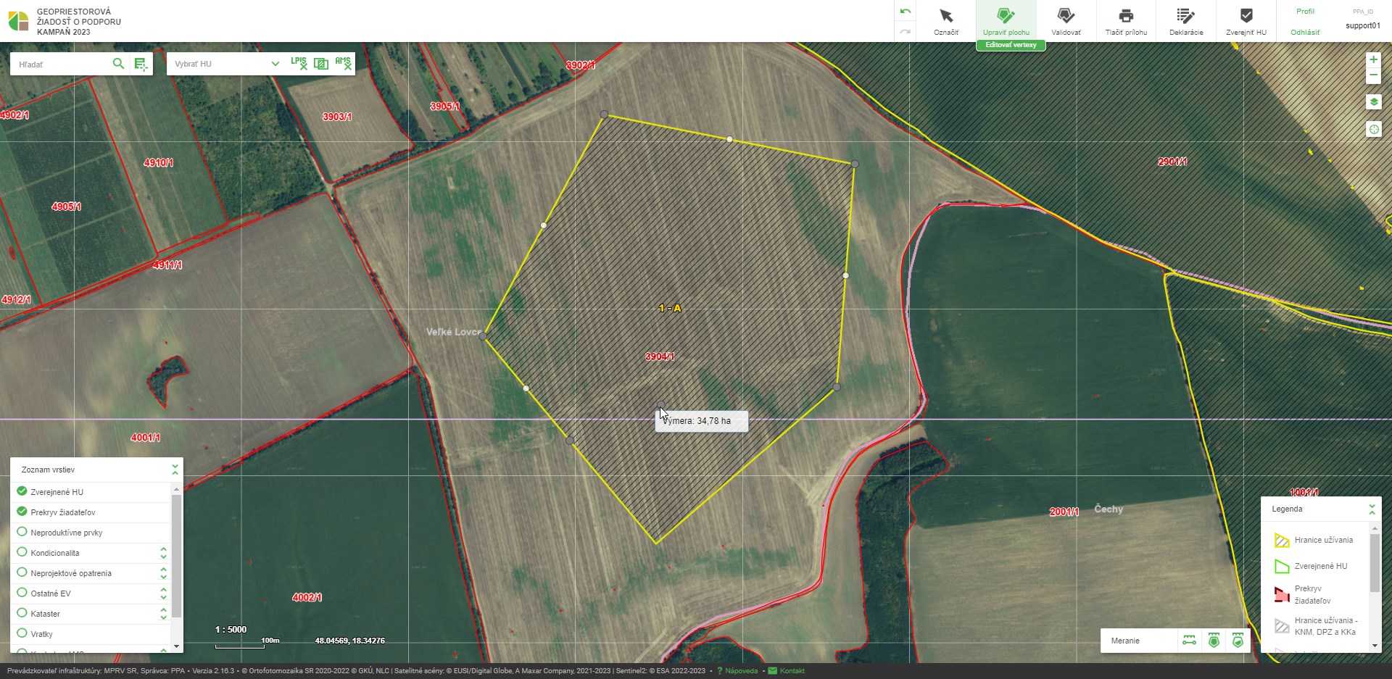Open the map layers stack icon
1392x679 pixels.
pos(1373,102)
